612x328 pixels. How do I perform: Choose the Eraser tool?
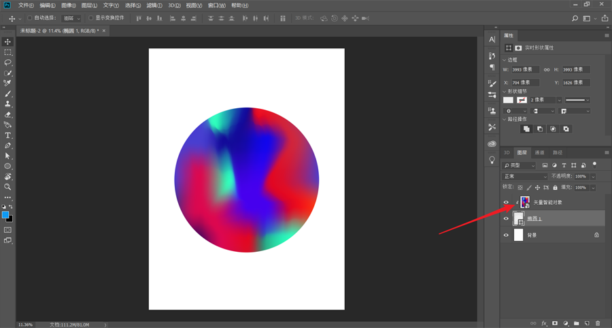(8, 115)
